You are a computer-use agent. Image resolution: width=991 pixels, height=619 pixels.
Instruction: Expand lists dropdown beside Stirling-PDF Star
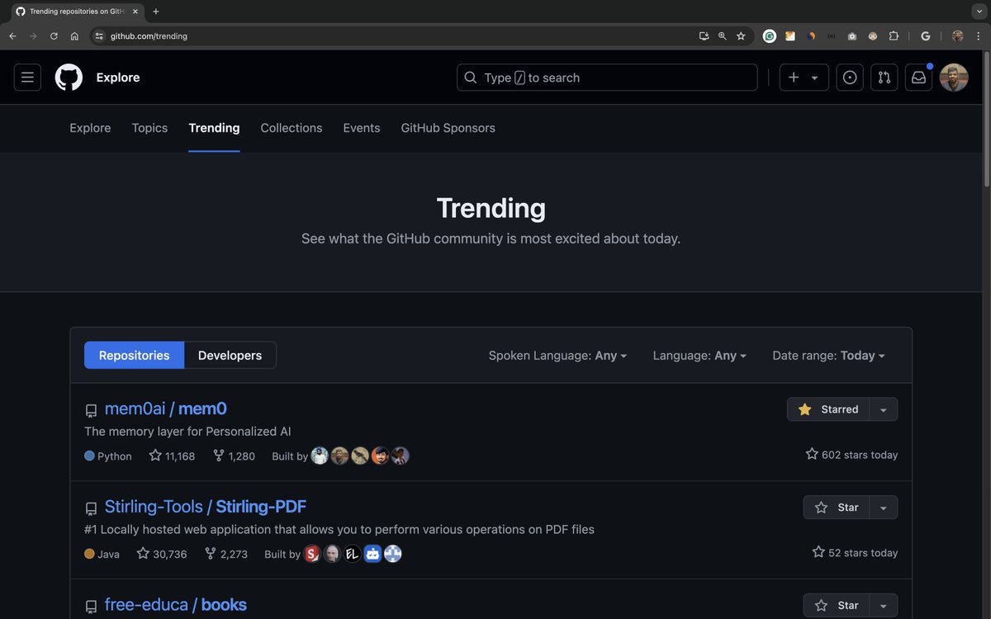pos(884,508)
